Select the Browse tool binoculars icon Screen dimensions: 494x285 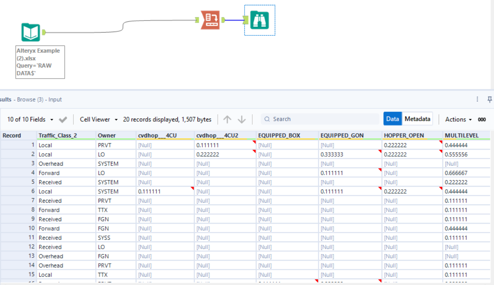[x=259, y=19]
